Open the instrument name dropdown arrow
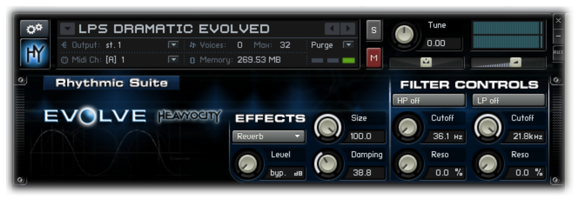The image size is (579, 201). click(x=68, y=29)
